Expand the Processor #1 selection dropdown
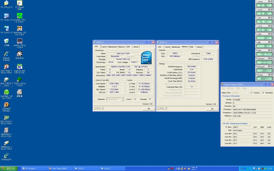 coord(122,99)
